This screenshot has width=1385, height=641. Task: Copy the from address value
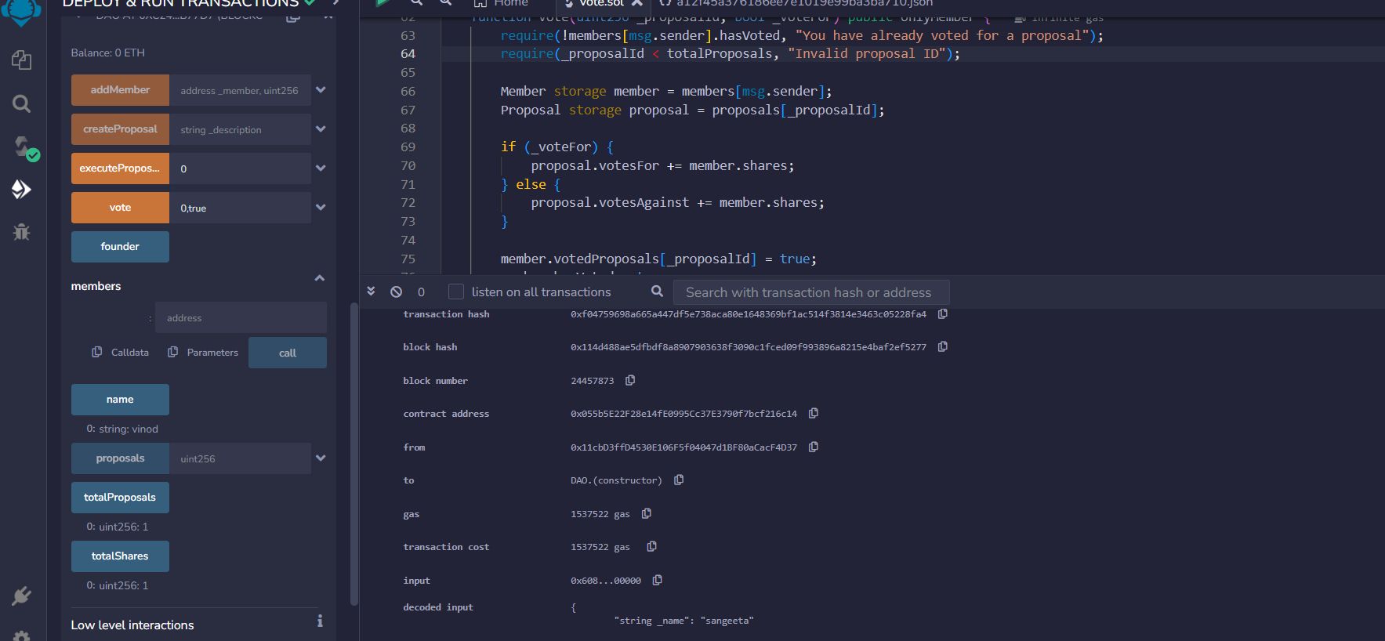(x=814, y=447)
